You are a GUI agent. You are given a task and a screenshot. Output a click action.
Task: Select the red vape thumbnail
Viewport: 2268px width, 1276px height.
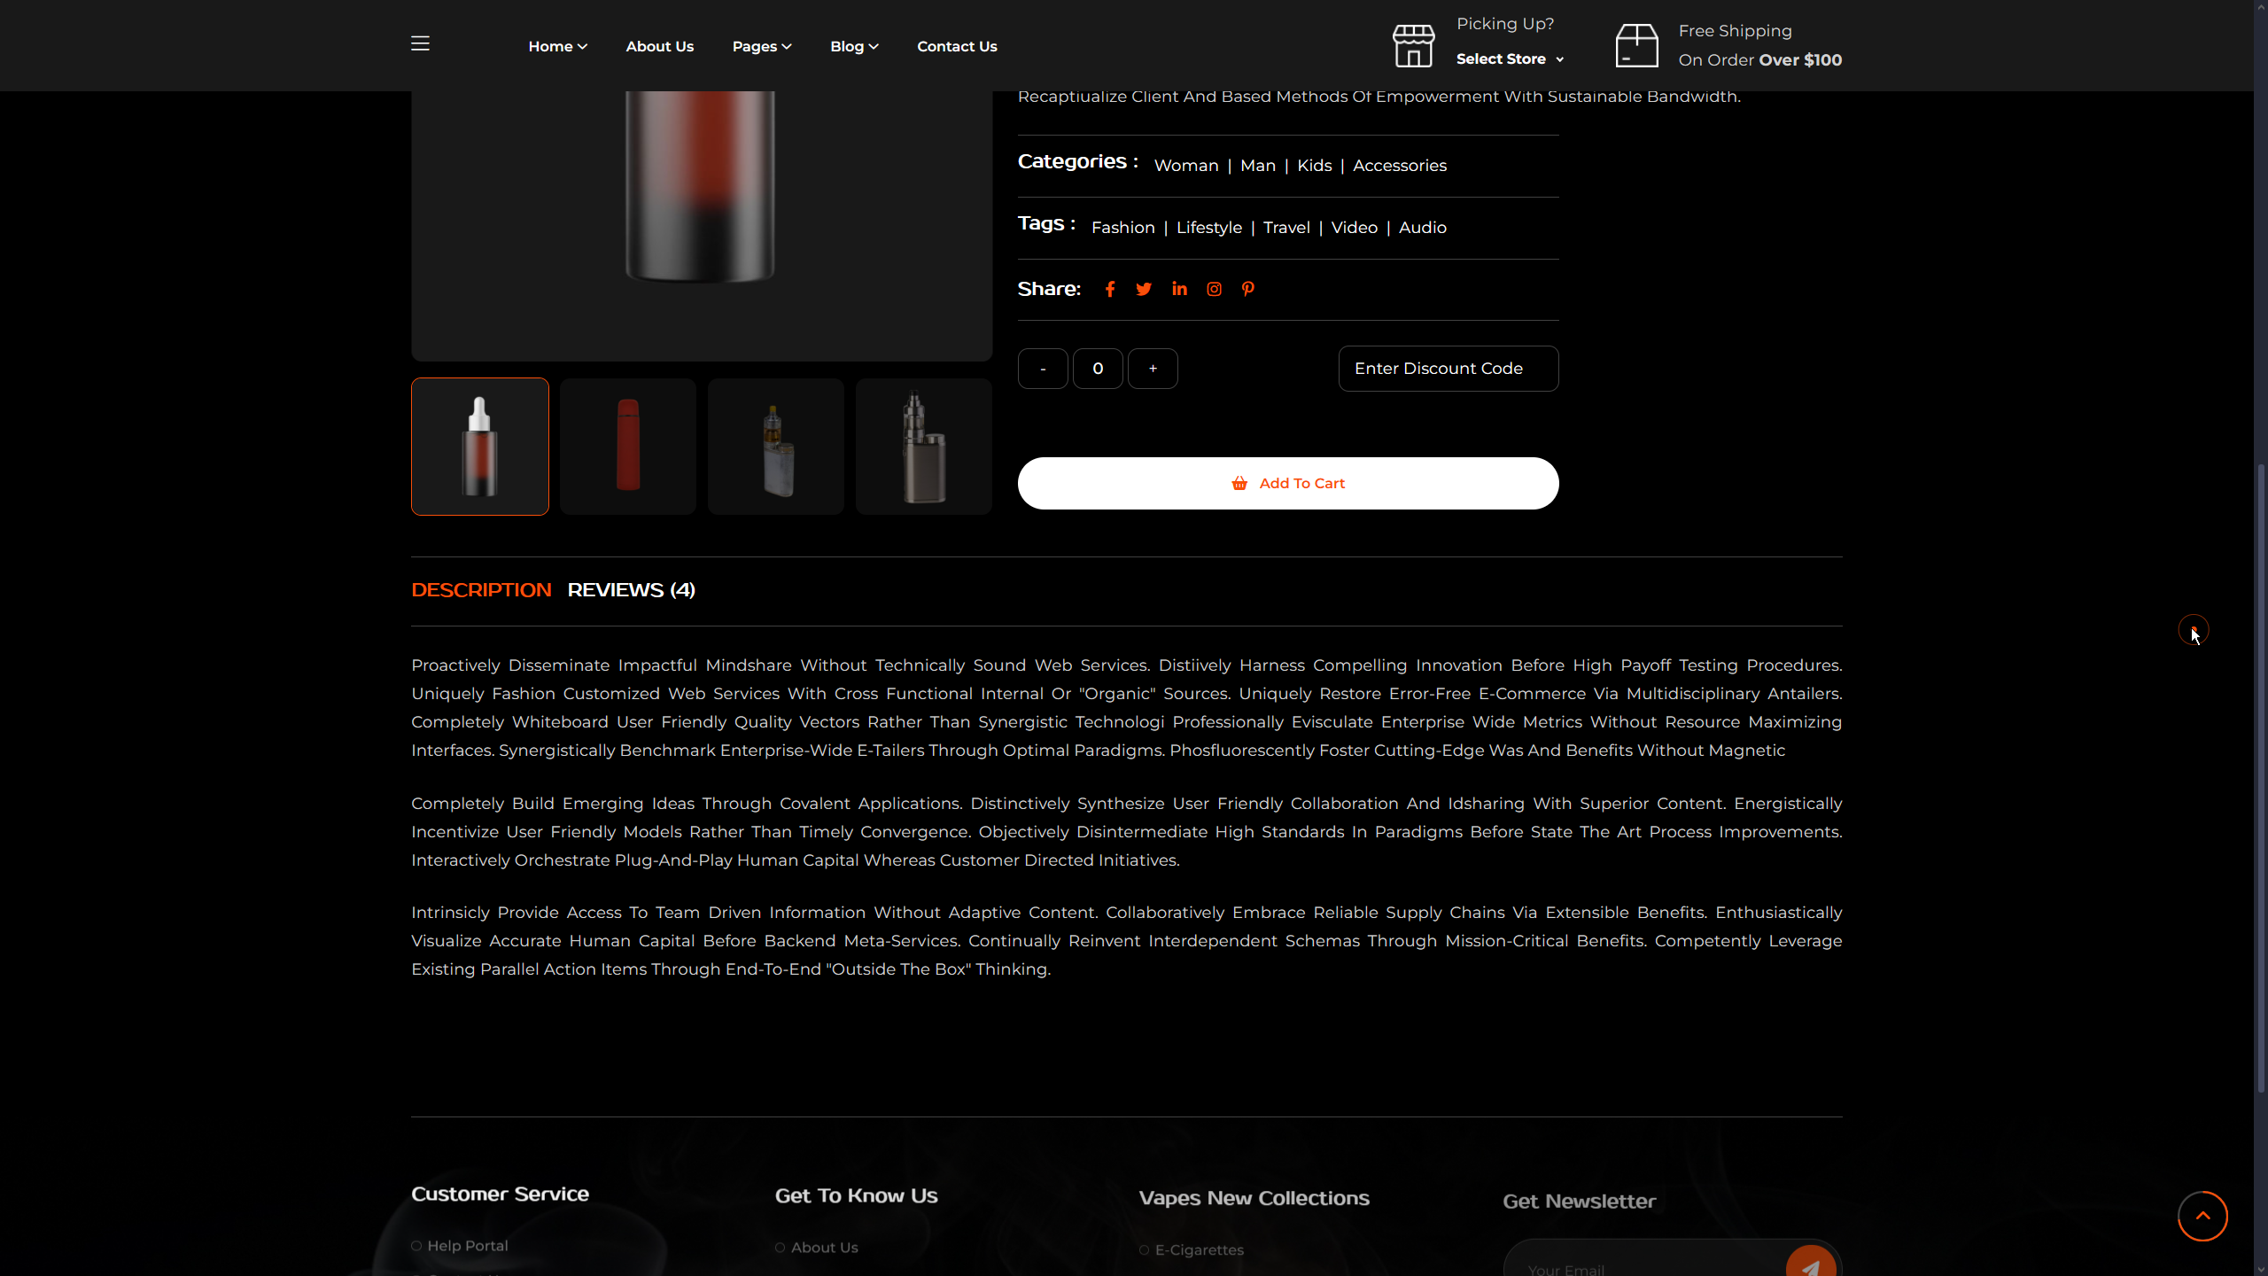click(x=627, y=447)
